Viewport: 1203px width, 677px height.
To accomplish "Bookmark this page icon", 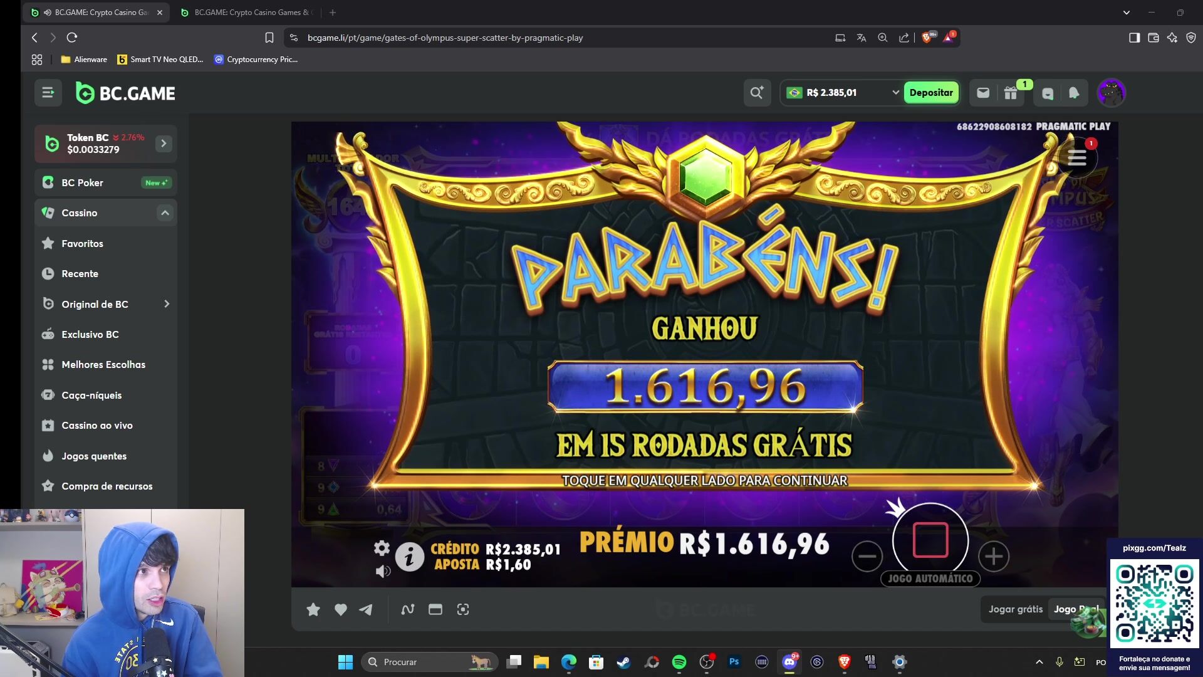I will pos(269,38).
